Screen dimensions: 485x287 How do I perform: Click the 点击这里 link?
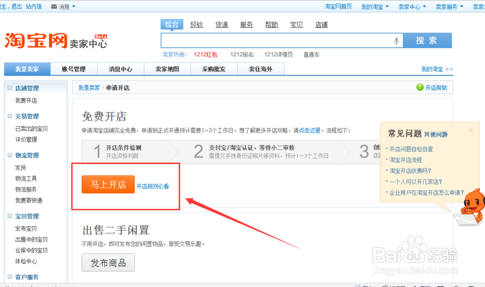pos(309,130)
